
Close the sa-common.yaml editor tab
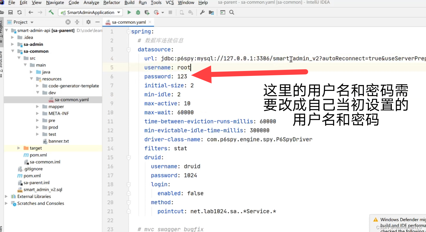[x=150, y=22]
